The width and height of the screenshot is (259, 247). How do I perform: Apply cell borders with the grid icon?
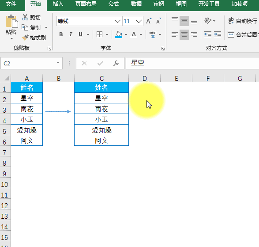[99, 34]
